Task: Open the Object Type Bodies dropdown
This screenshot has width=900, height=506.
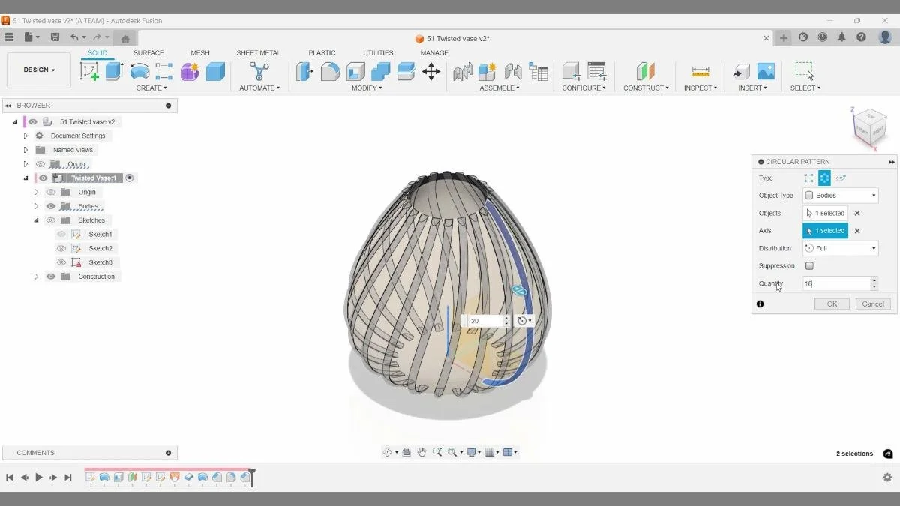Action: click(840, 196)
